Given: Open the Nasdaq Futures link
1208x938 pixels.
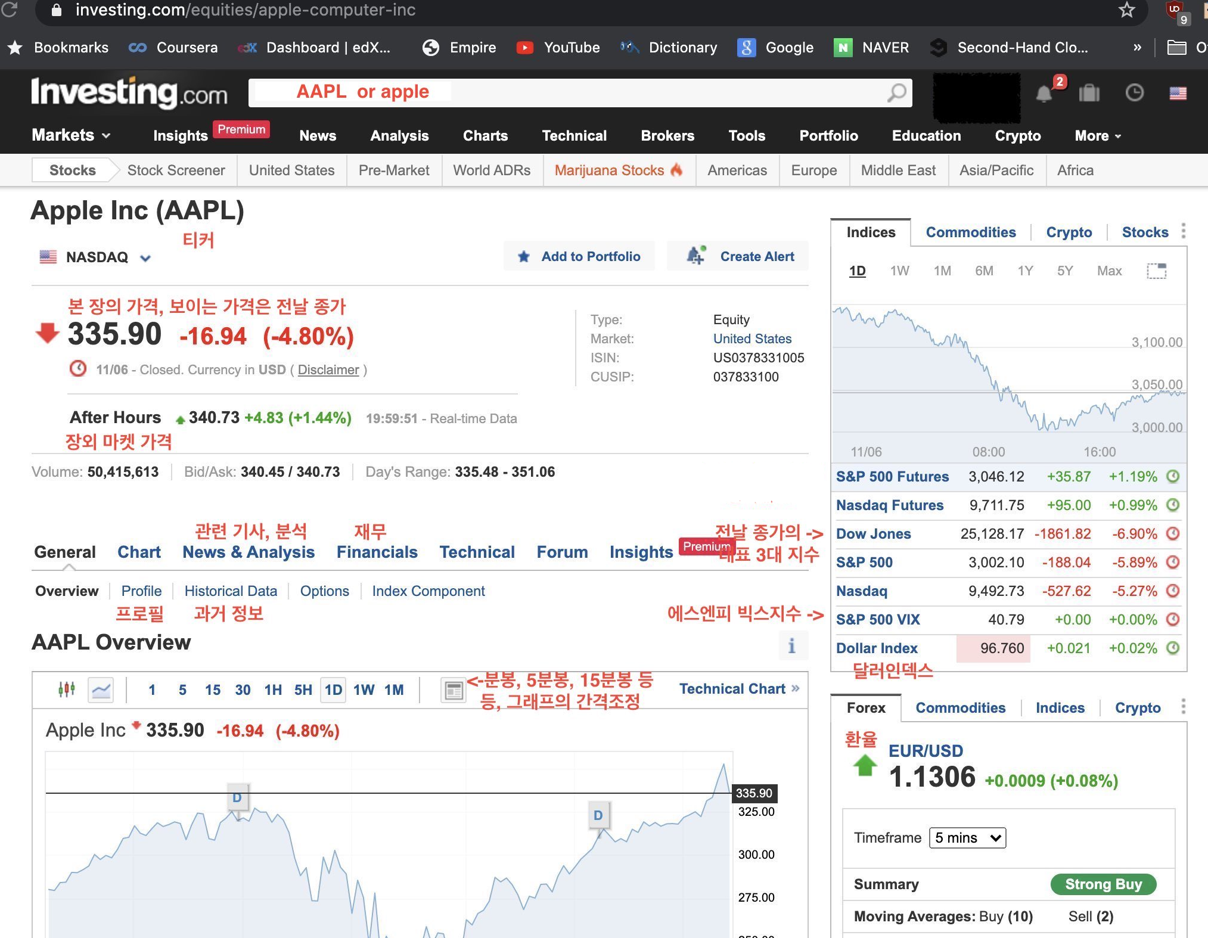Looking at the screenshot, I should (889, 505).
